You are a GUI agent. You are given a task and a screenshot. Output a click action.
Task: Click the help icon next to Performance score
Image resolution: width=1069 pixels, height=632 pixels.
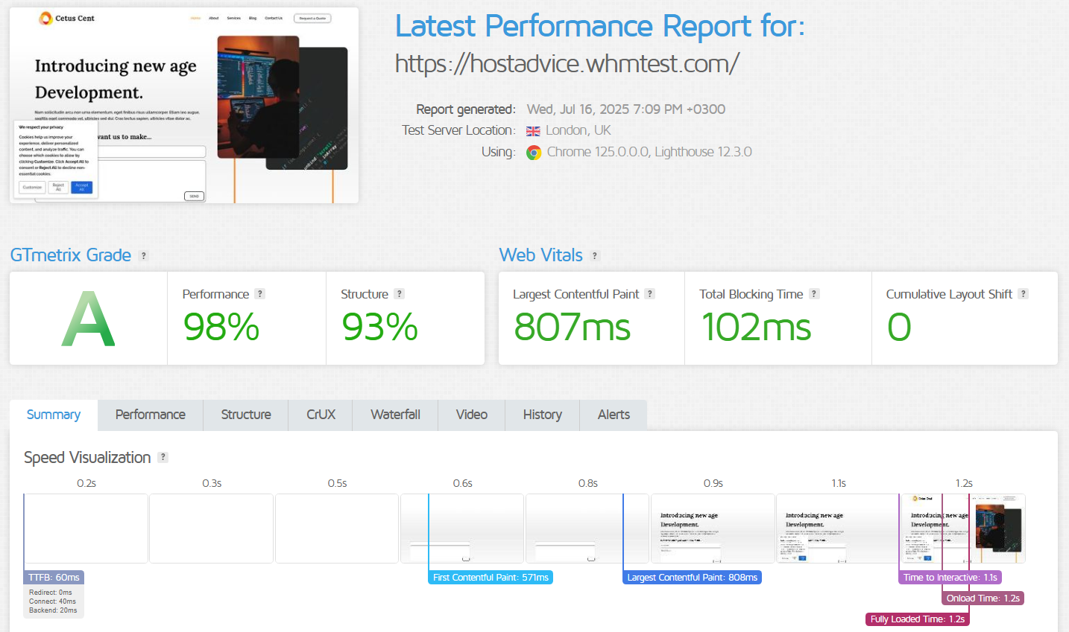click(x=259, y=293)
